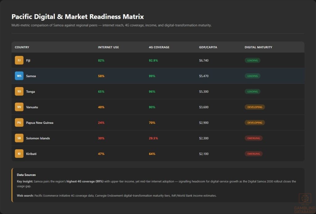Image resolution: width=316 pixels, height=214 pixels.
Task: Click Tonga's $5,300 GDP per capita
Action: click(204, 91)
